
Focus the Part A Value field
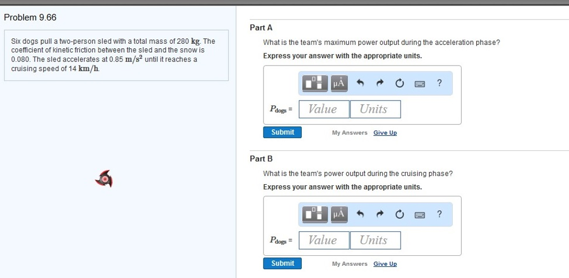point(324,109)
